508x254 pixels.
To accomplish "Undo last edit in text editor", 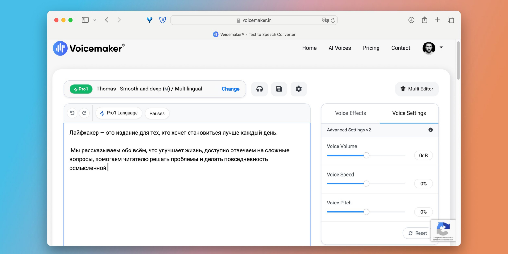I will click(x=72, y=113).
